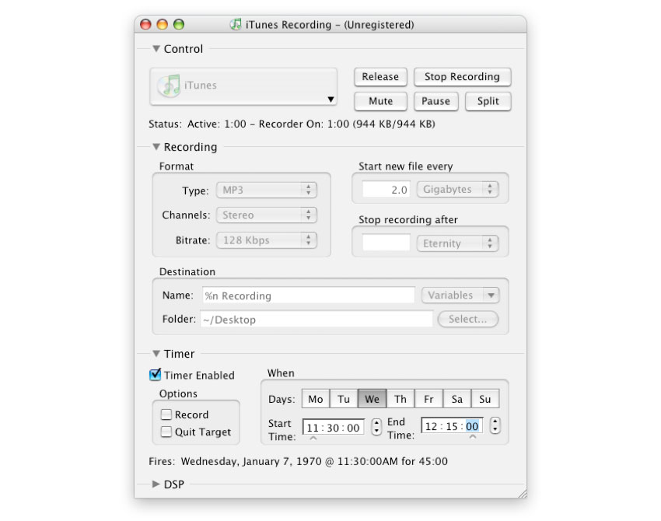Viewport: 661px width, 521px height.
Task: Collapse the Timer section
Action: pos(156,353)
